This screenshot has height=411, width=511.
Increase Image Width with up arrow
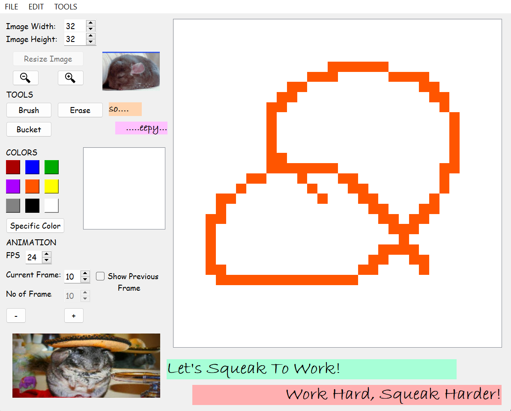click(x=90, y=23)
